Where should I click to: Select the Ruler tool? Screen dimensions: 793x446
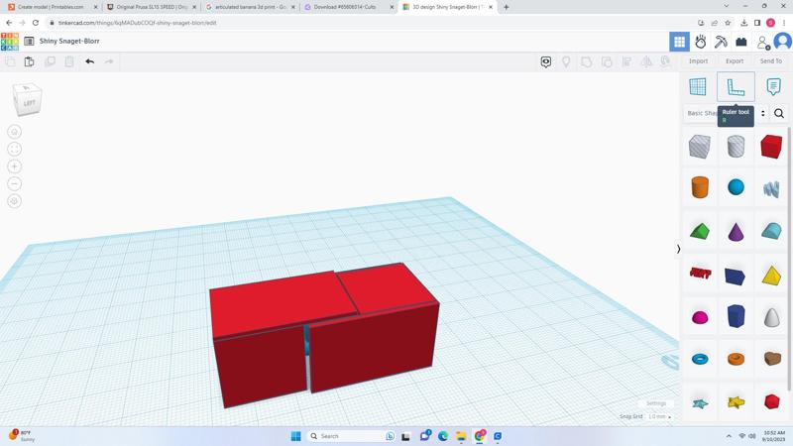tap(736, 87)
